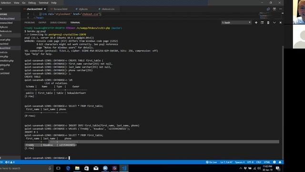Change language mode via HTML status item
This screenshot has height=172, width=305.
[x=267, y=162]
